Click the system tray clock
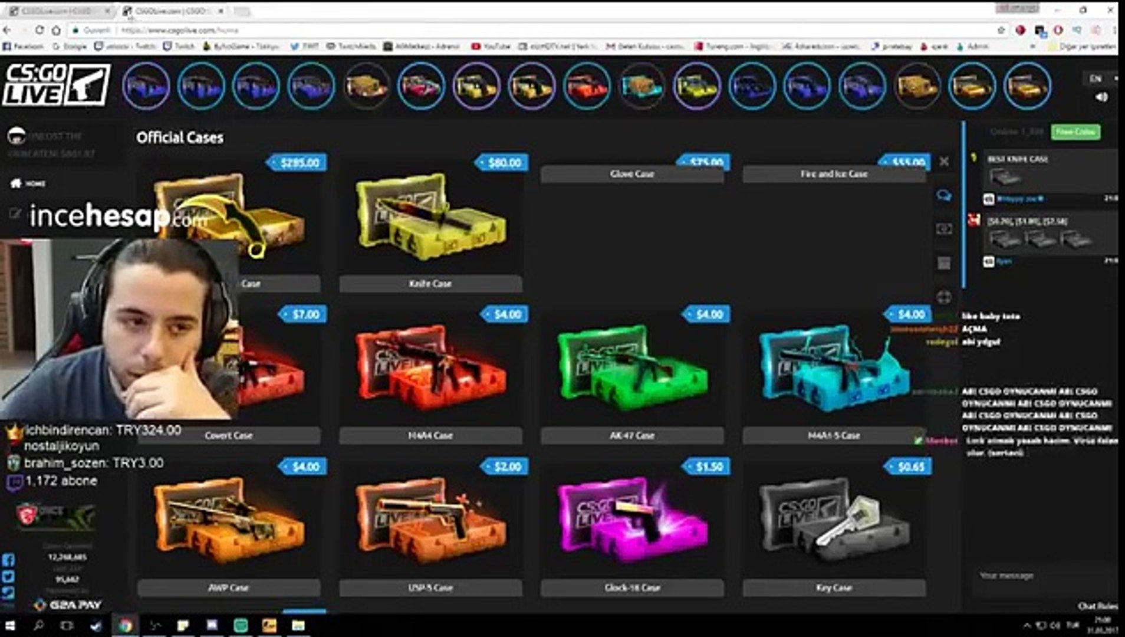Image resolution: width=1125 pixels, height=637 pixels. pos(1101,625)
